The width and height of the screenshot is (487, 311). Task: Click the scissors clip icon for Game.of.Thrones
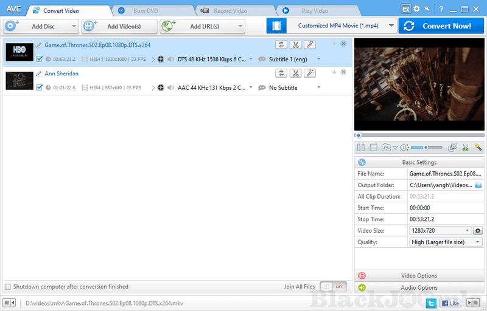click(295, 44)
